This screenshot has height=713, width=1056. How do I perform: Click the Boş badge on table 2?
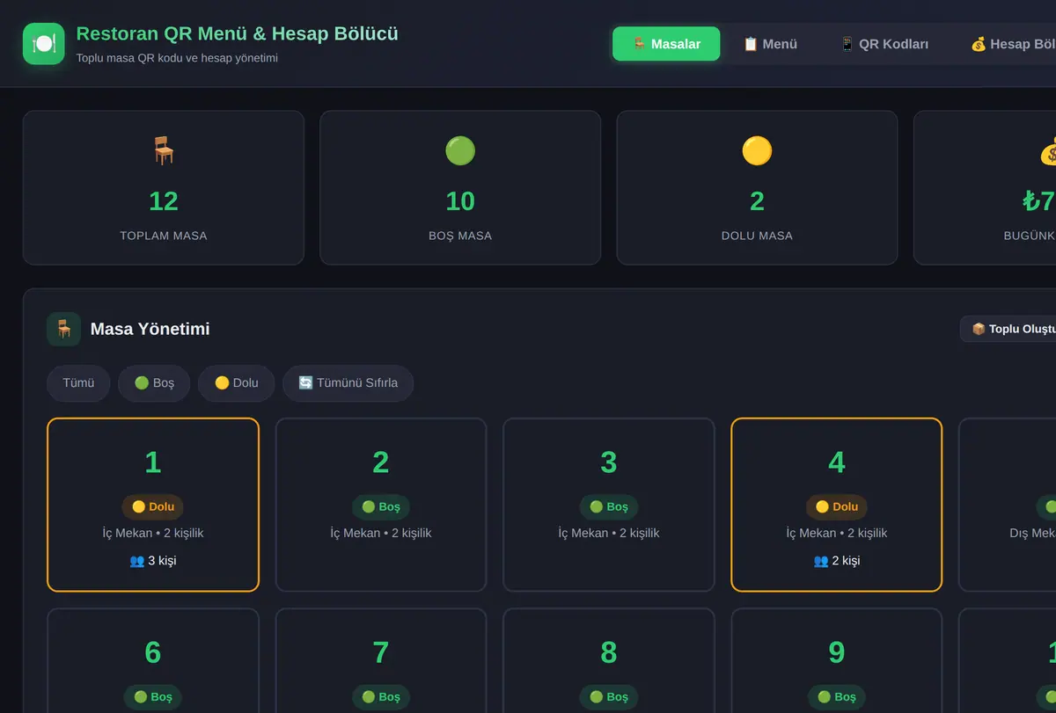pos(381,506)
